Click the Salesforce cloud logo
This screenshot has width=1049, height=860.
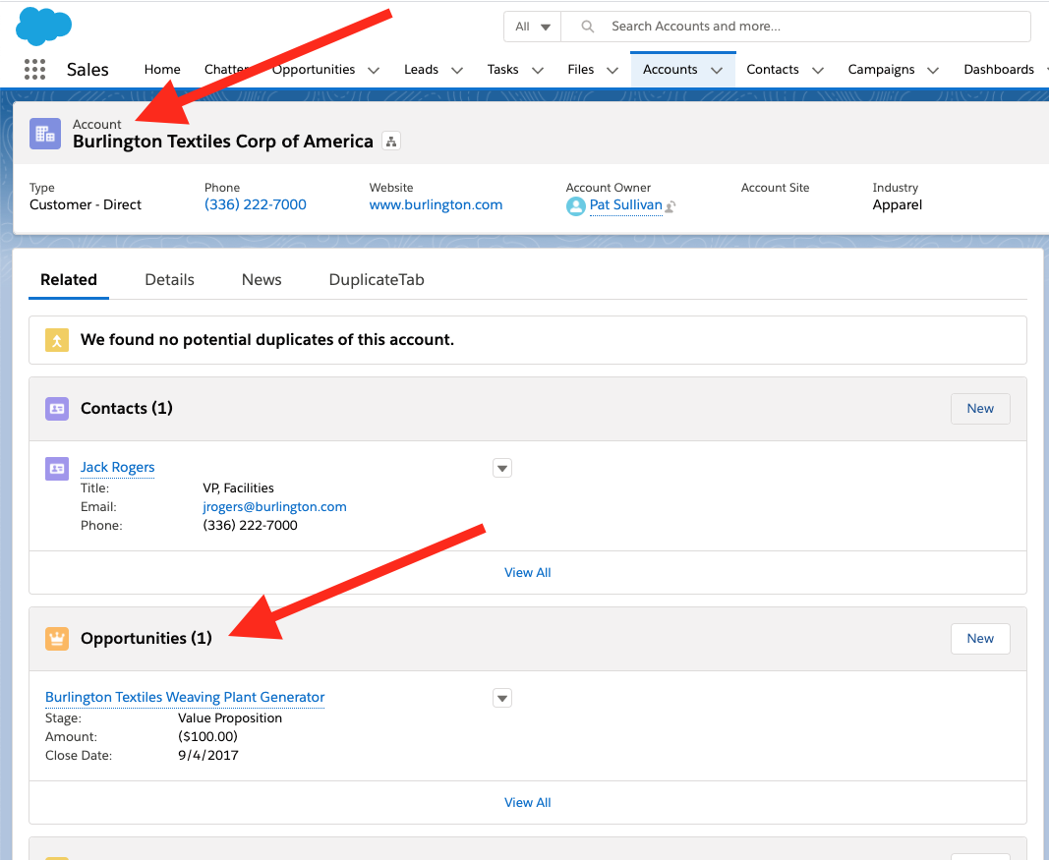point(43,26)
